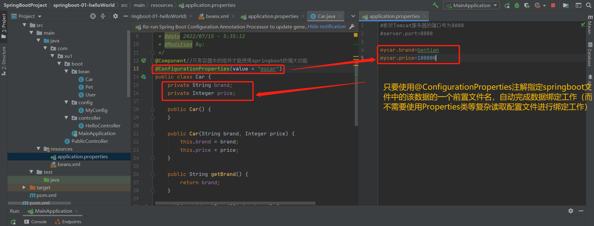
Task: Stop the running application with red square
Action: [x=553, y=5]
